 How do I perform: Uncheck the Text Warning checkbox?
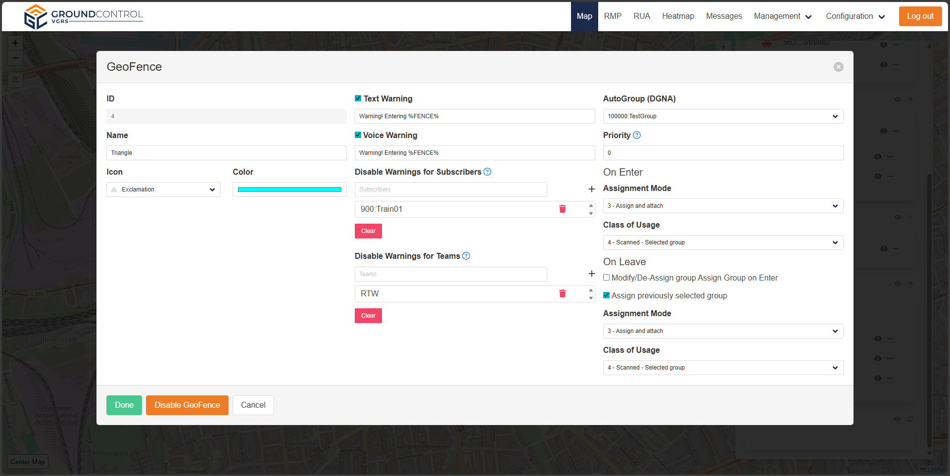(x=358, y=98)
